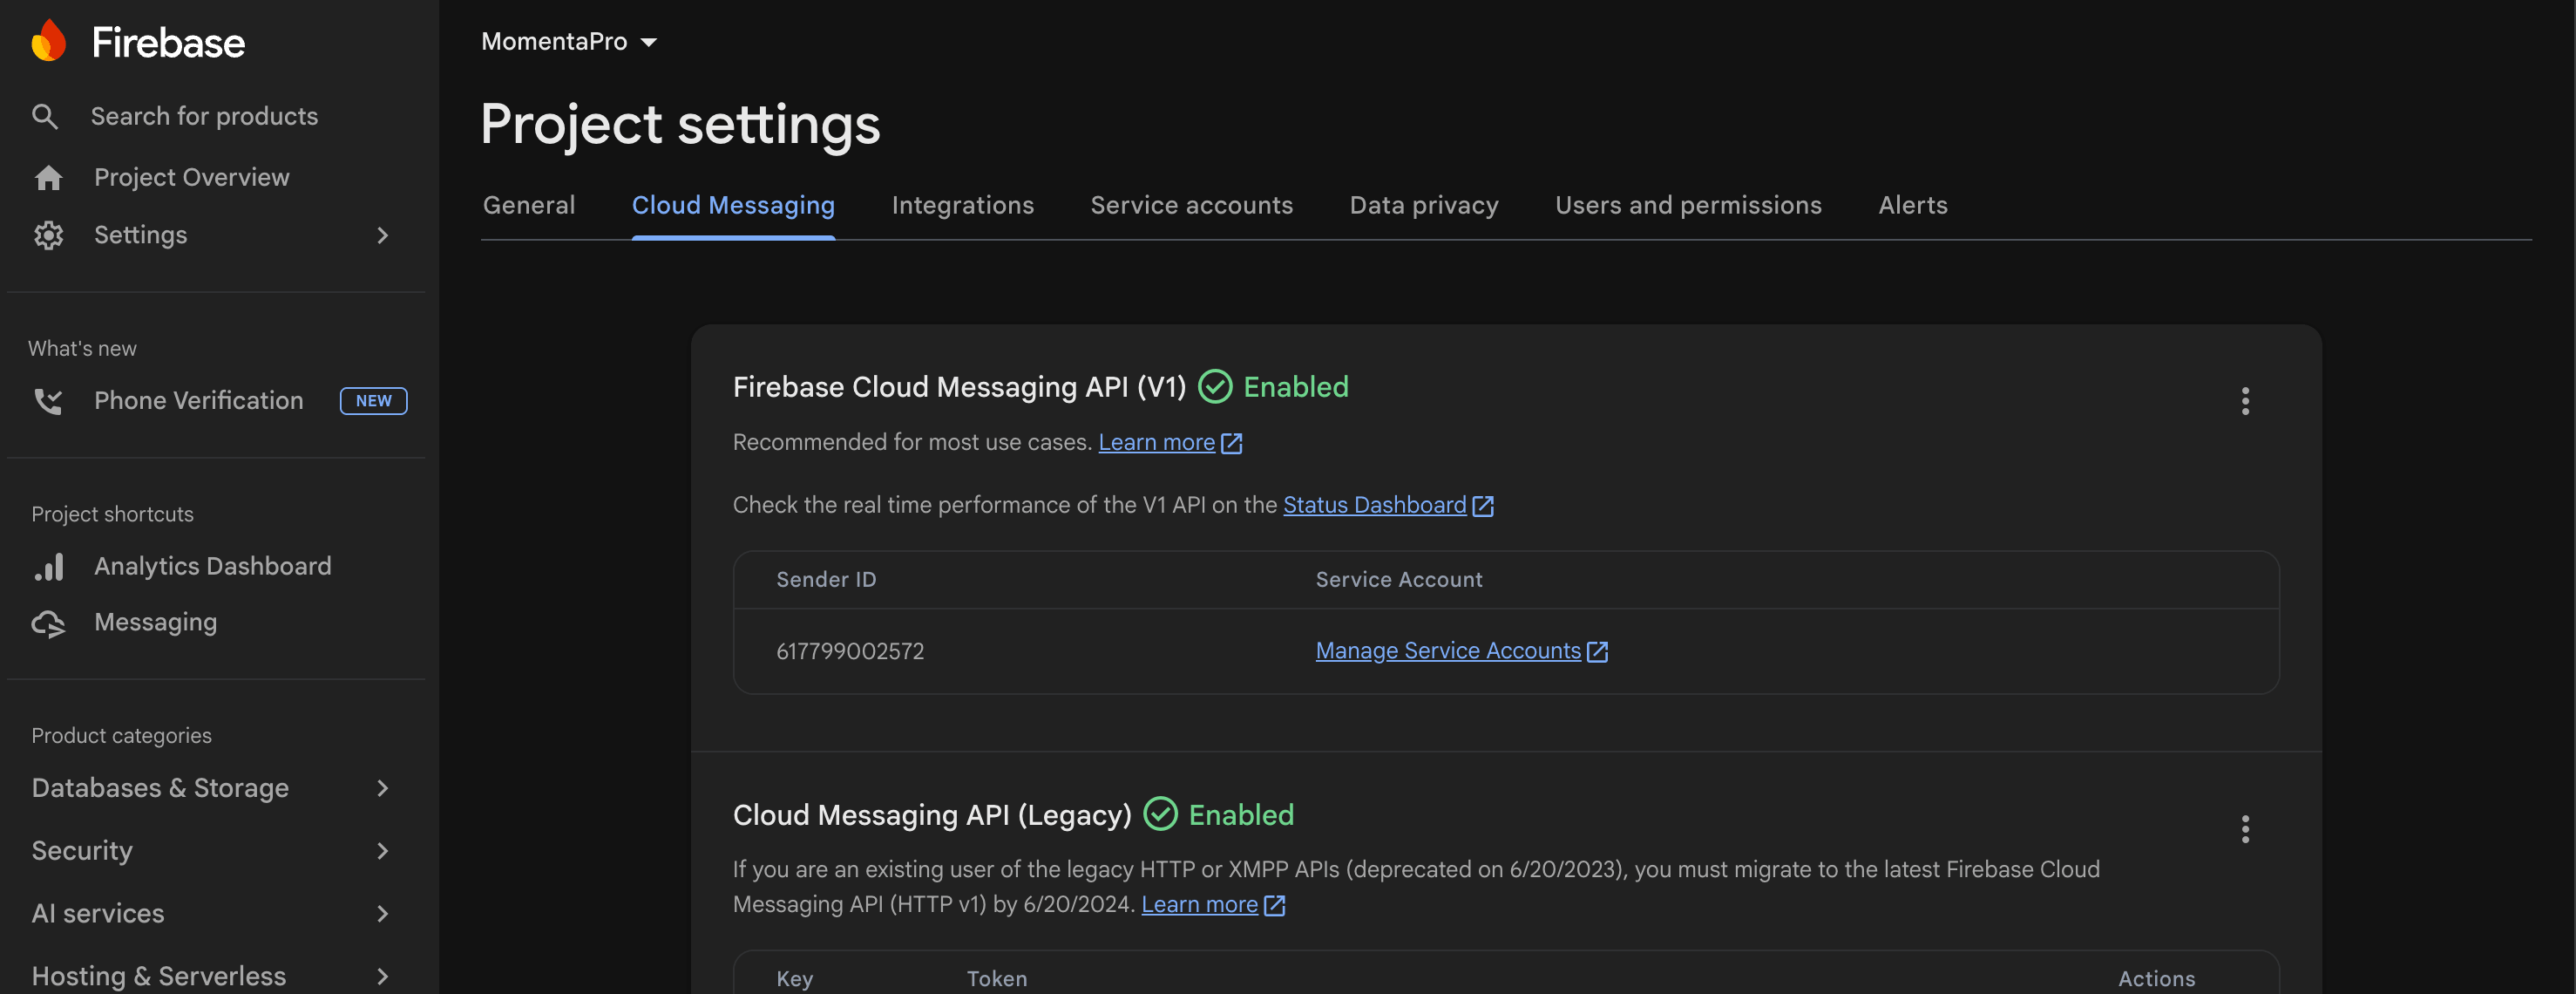Click the Project Overview home icon

point(48,178)
